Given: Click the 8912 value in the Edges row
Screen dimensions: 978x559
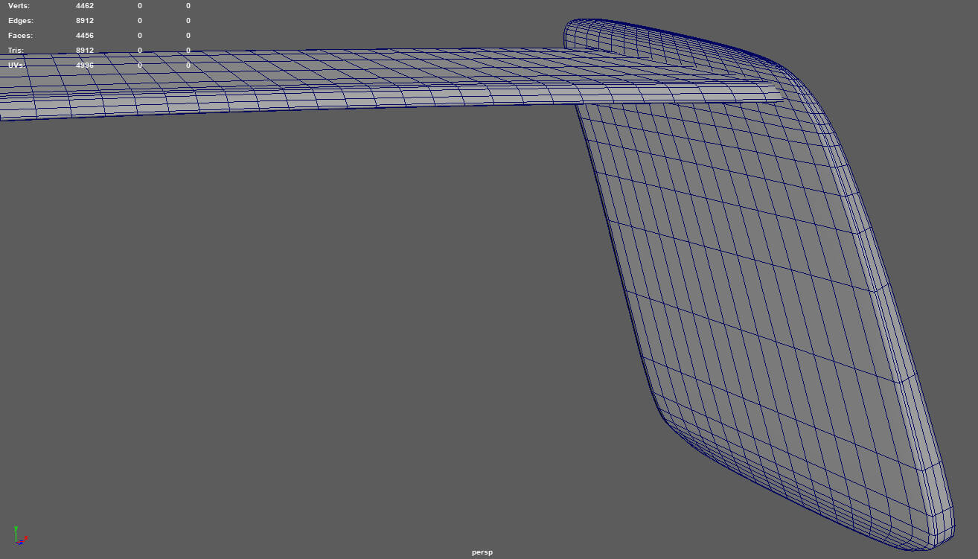Looking at the screenshot, I should tap(85, 21).
